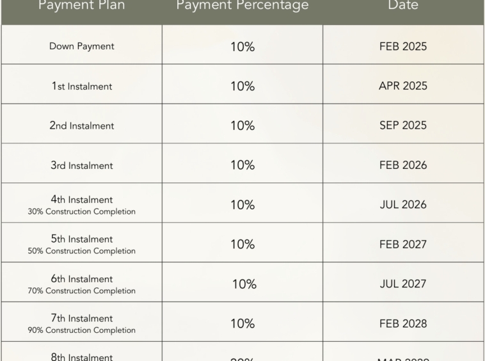Screen dimensions: 485x361
Task: Click the 5th Instalment label
Action: tap(81, 239)
